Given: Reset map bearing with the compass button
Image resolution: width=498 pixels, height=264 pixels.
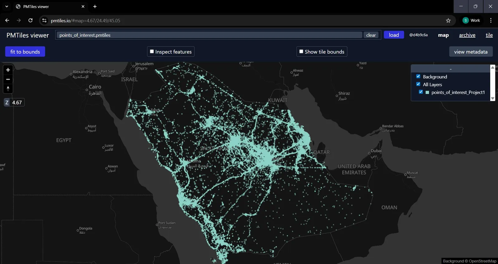Looking at the screenshot, I should tap(8, 89).
